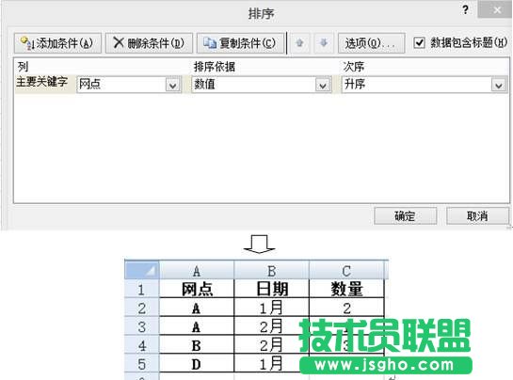Screen dimensions: 513x380
Task: Click the 网点 header cell in the table
Action: 197,289
